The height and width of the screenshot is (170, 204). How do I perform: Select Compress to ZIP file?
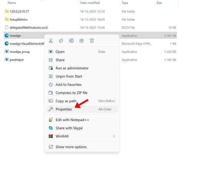[82, 93]
